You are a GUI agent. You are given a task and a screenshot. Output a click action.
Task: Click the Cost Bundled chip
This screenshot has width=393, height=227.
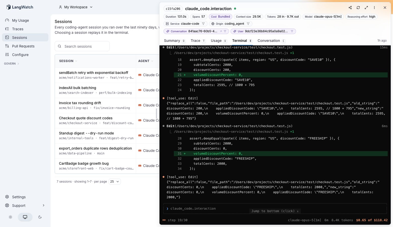point(220,17)
